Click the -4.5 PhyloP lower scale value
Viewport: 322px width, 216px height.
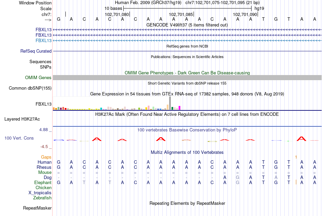pyautogui.click(x=44, y=147)
